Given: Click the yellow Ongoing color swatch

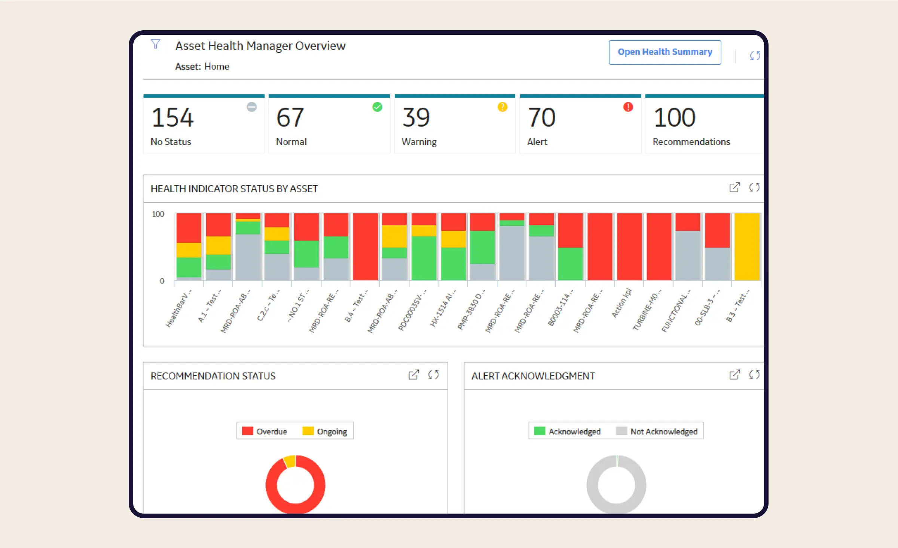Looking at the screenshot, I should point(308,431).
